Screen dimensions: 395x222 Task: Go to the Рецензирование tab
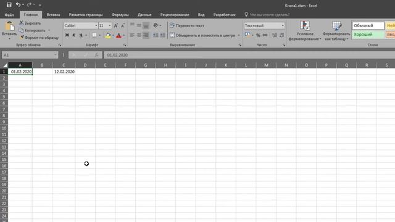[x=175, y=15]
